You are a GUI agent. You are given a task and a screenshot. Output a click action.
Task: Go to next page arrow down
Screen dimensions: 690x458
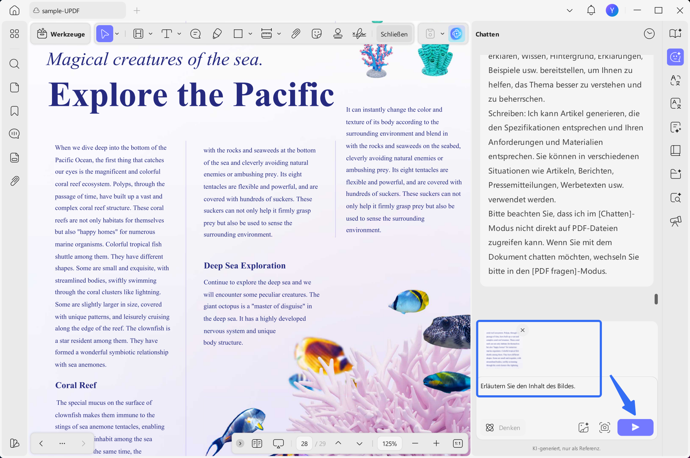(360, 443)
